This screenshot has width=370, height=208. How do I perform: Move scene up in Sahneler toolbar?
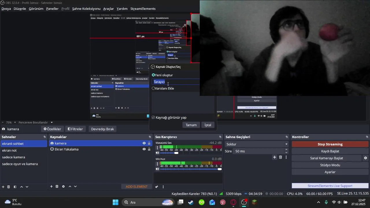(x=21, y=187)
